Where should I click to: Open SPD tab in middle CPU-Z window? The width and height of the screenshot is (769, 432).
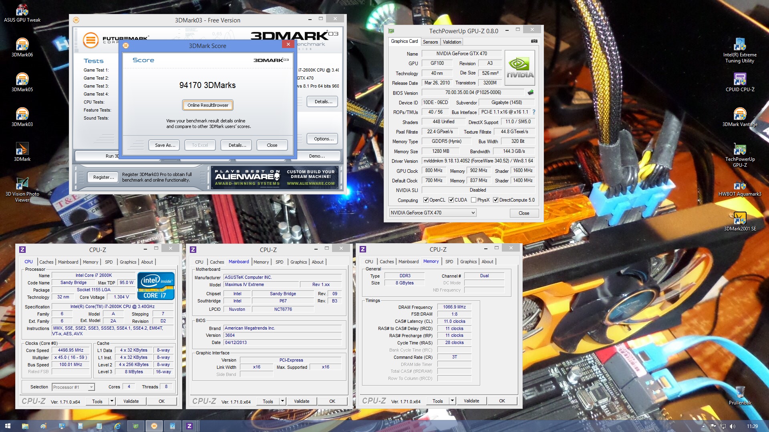coord(279,262)
